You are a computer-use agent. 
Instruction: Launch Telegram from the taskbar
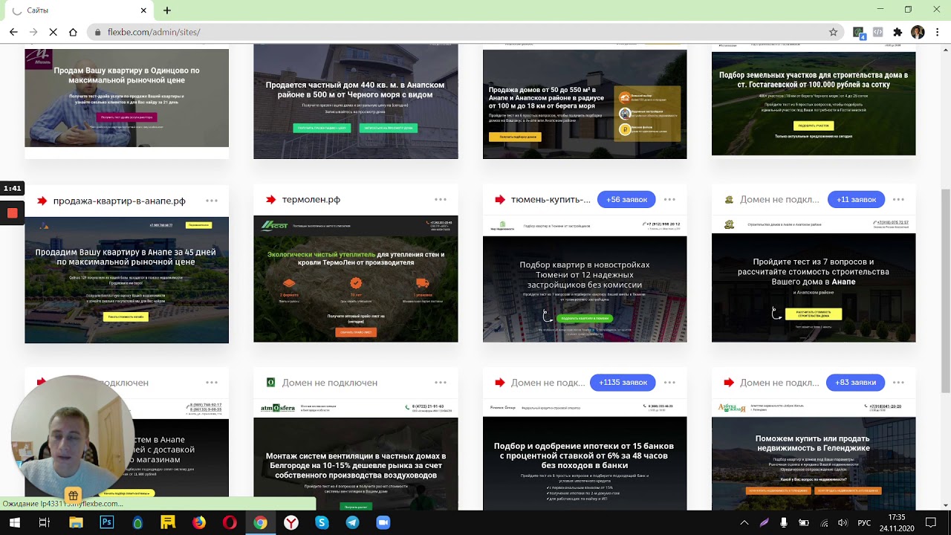pos(352,522)
